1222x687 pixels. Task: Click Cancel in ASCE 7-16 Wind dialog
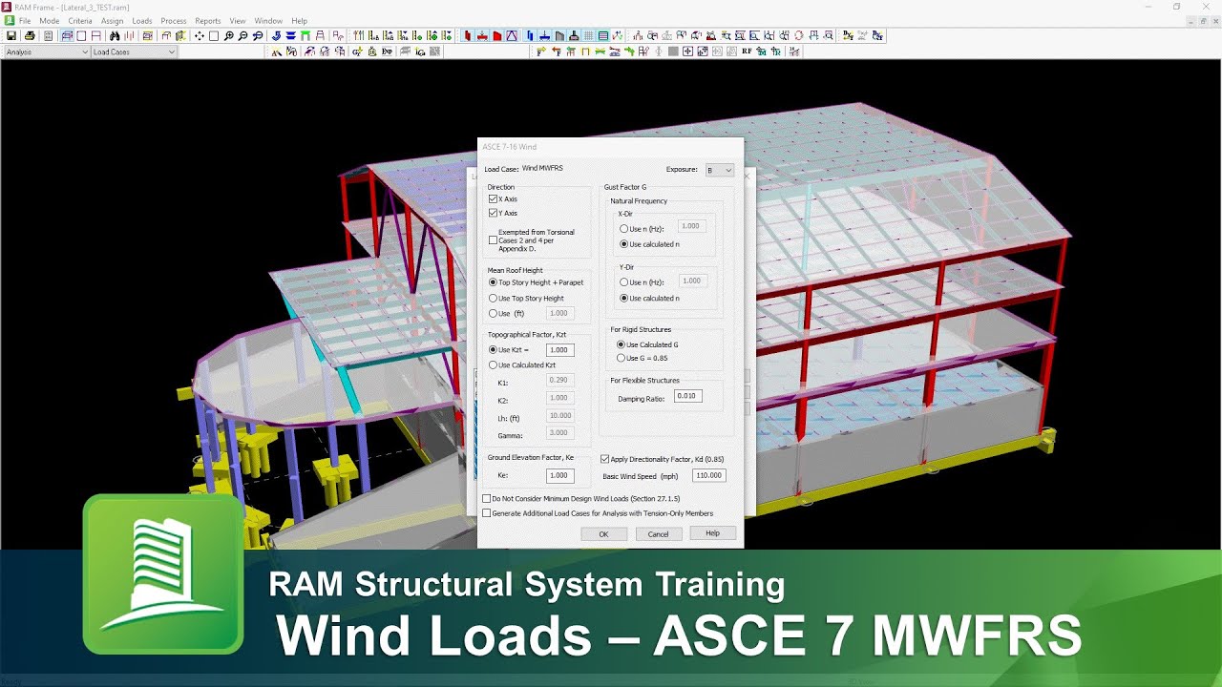[x=659, y=534]
